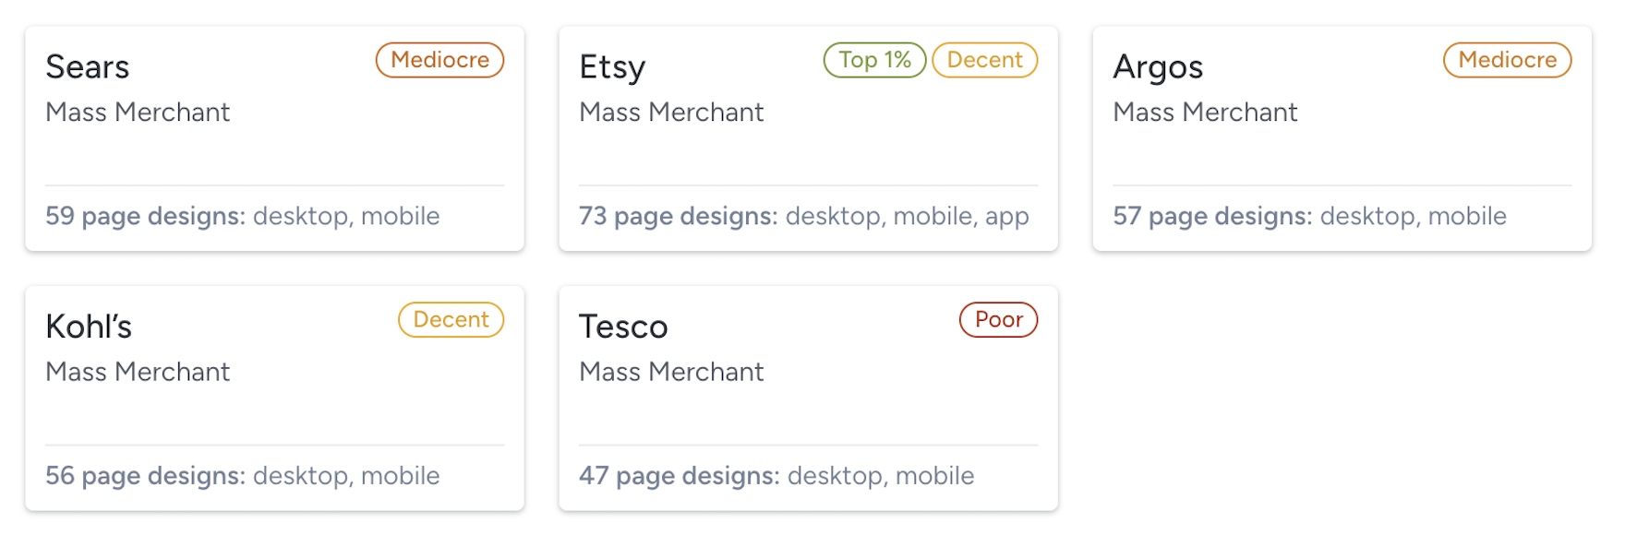Screen dimensions: 1625x535
Task: Click the Poor badge on Tesco card
Action: coord(998,320)
